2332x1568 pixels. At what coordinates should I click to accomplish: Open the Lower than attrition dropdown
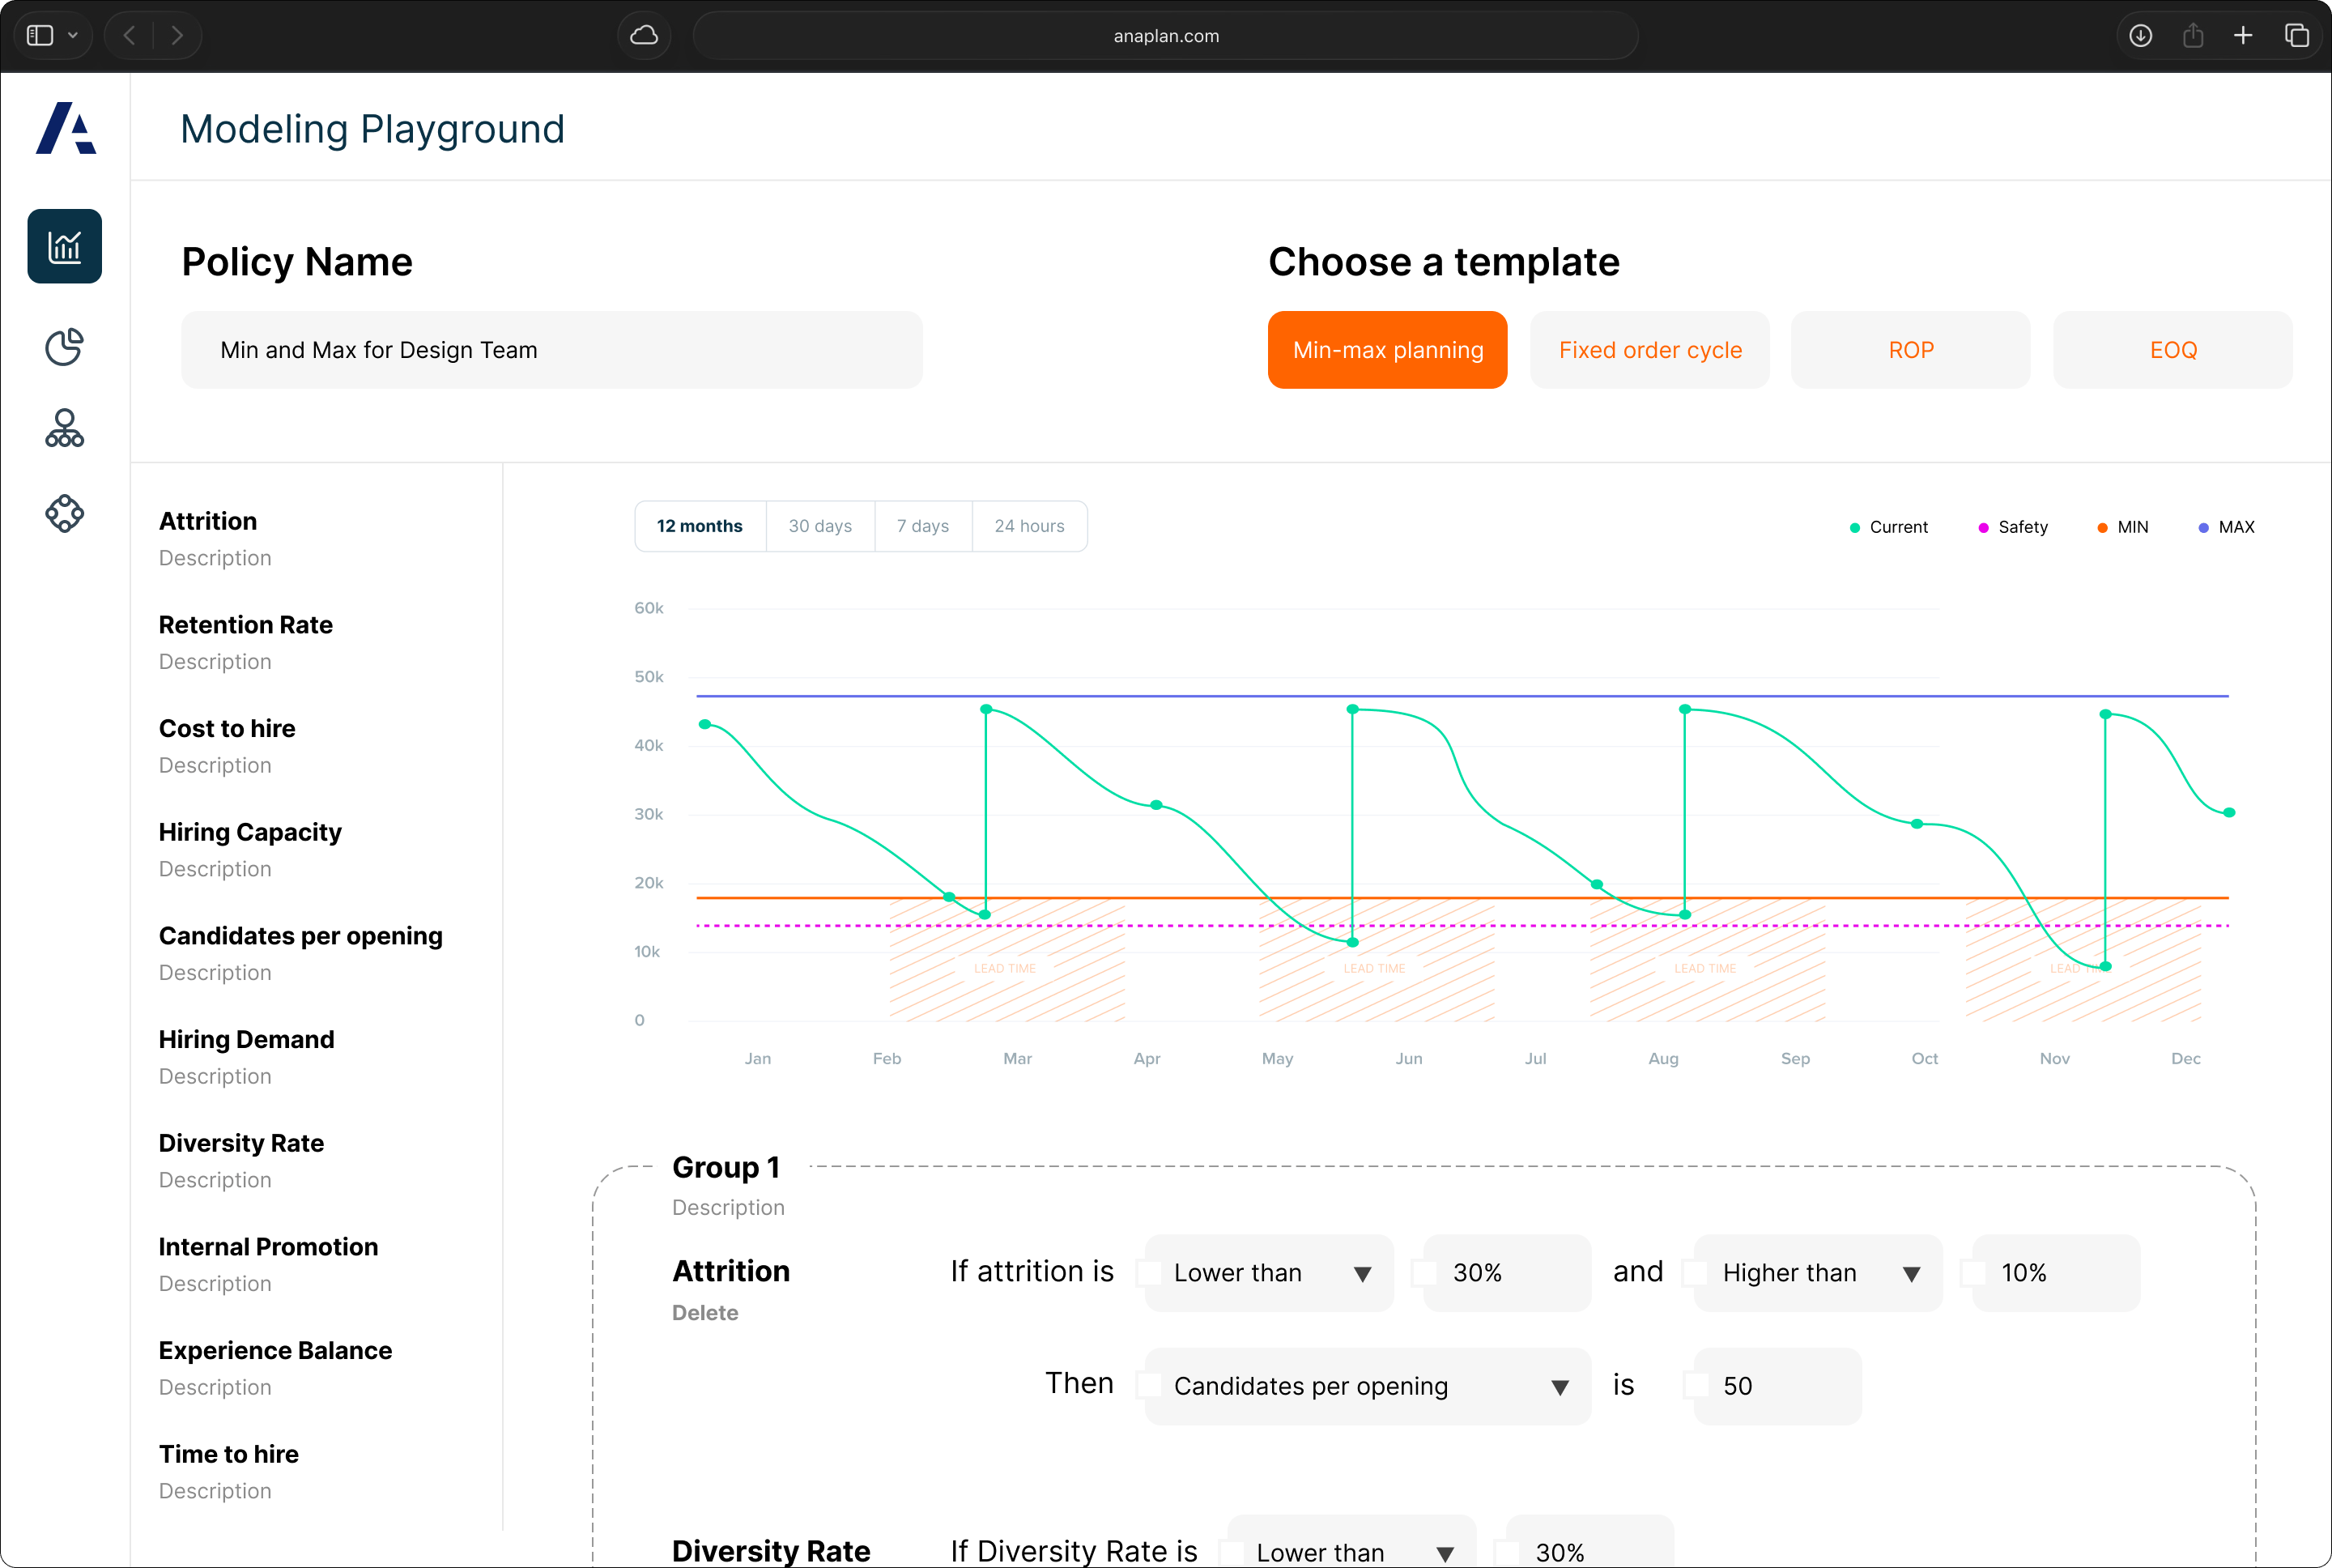click(x=1269, y=1273)
